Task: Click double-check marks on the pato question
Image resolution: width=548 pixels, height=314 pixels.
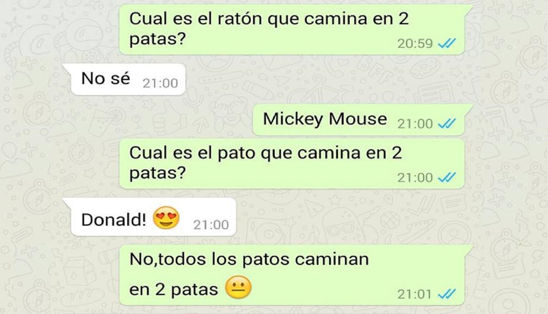Action: (447, 178)
